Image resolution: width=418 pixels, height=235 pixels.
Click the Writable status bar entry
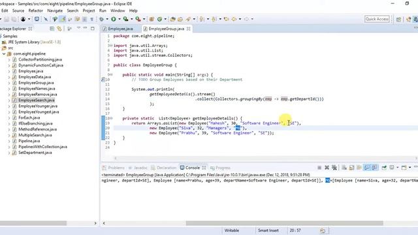point(232,230)
